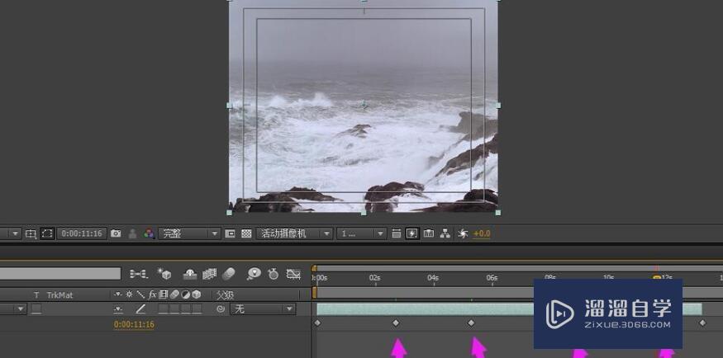
Task: Click the timeline button in viewer bar
Action: tap(428, 233)
